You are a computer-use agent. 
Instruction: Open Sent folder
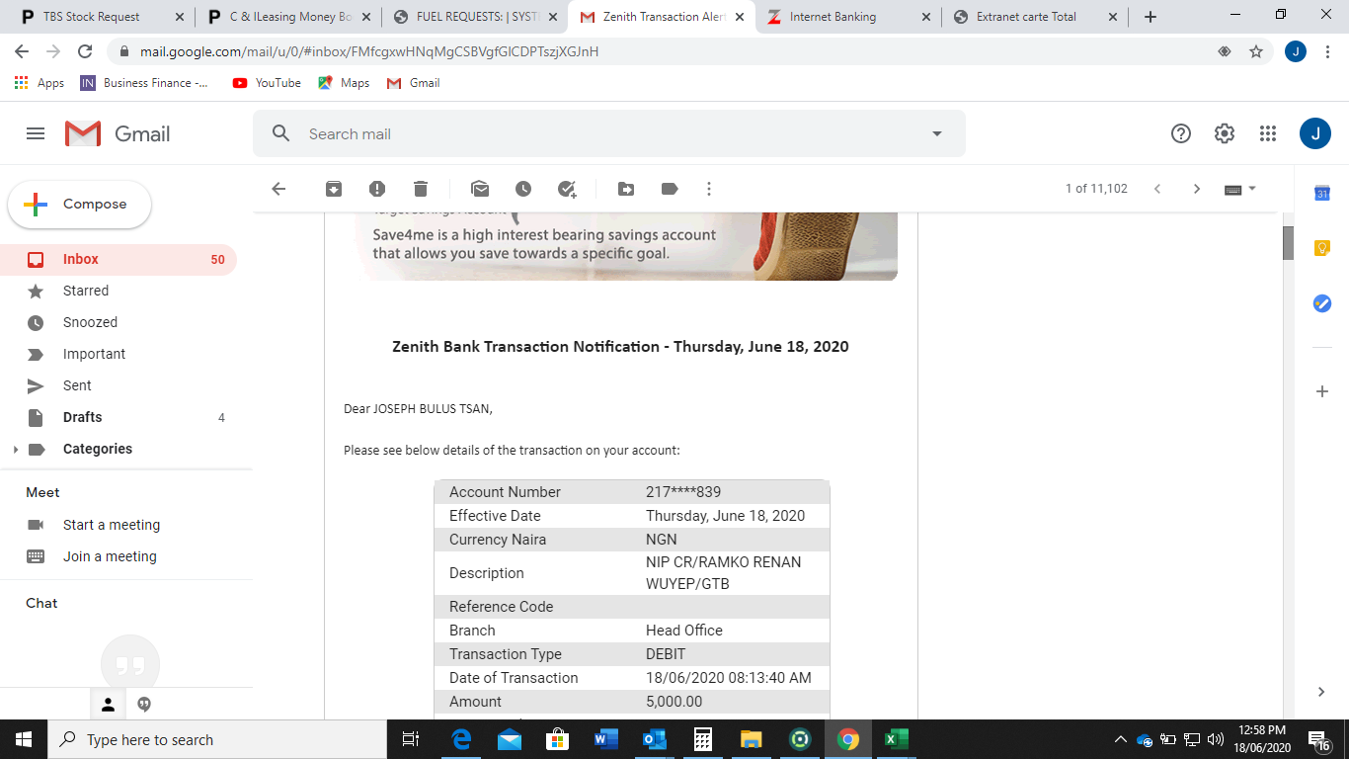pos(119,386)
